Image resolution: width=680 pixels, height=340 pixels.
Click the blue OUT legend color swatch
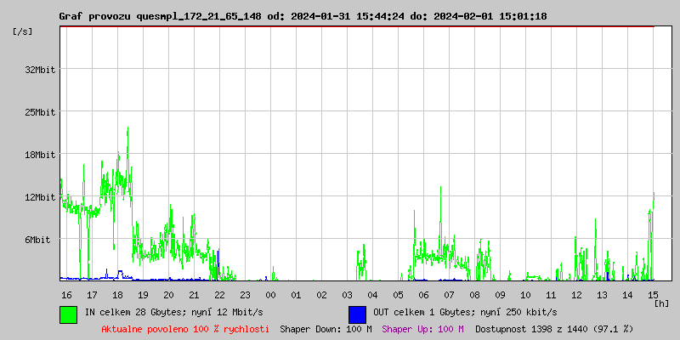[357, 314]
